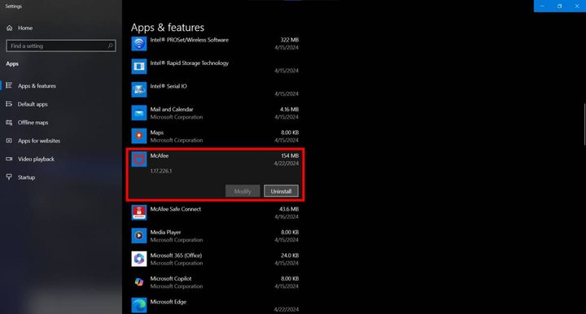Click the Offline maps sidebar icon

point(9,122)
